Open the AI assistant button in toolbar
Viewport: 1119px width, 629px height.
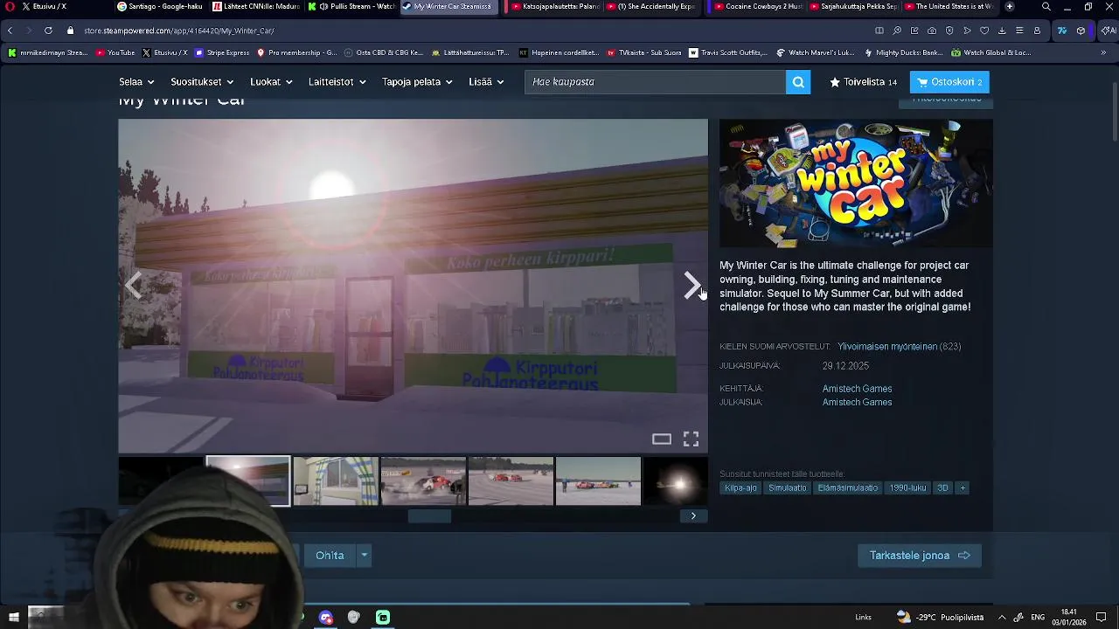coord(1108,31)
